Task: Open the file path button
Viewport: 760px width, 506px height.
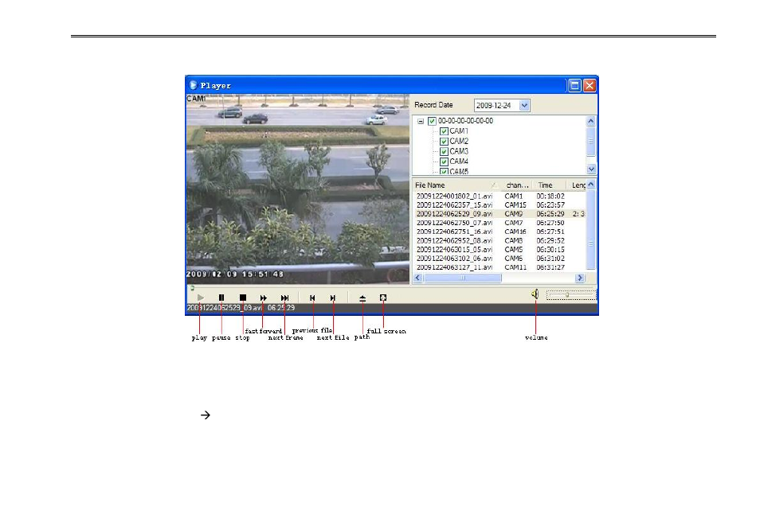Action: [x=362, y=298]
